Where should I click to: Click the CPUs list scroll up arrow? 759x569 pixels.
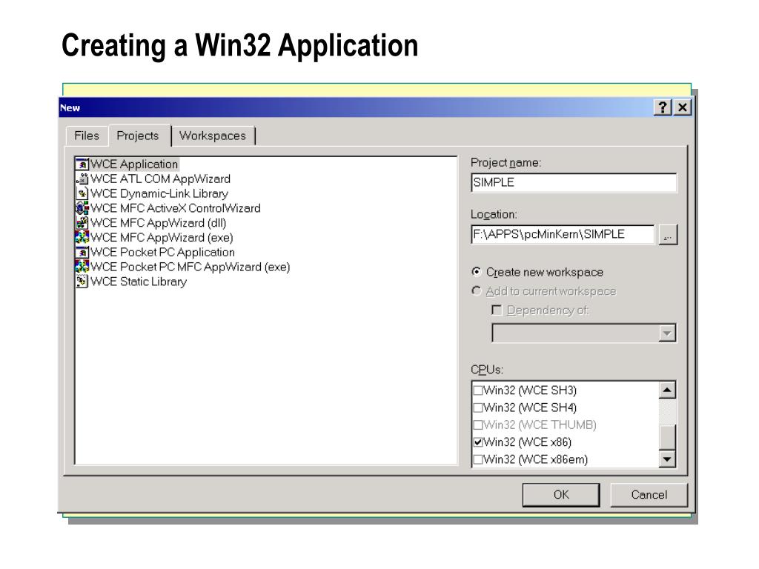point(667,390)
